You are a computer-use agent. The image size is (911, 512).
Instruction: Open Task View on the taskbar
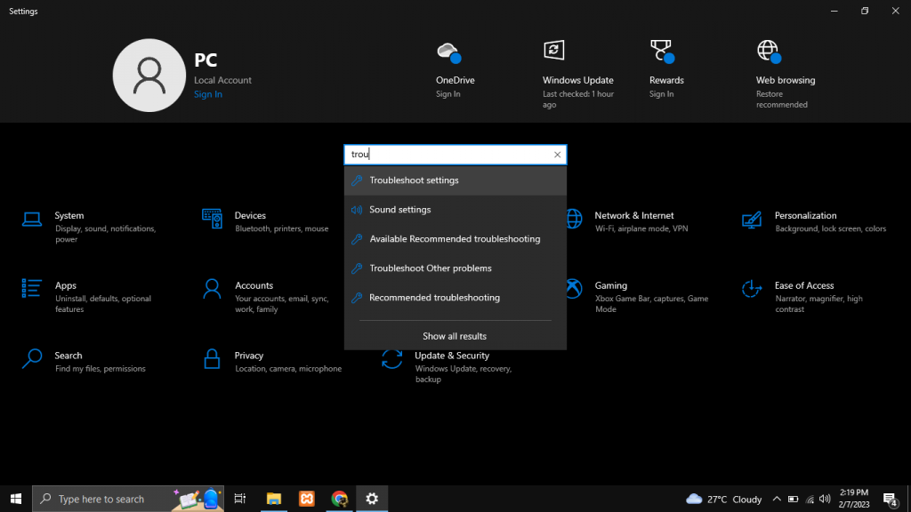[240, 499]
